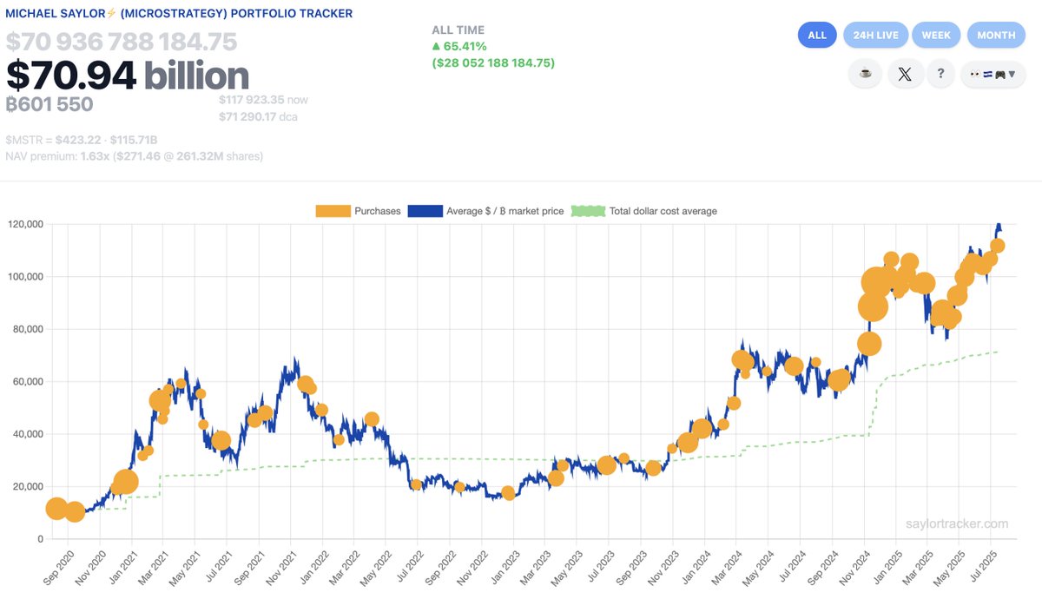Open the coffee cup donate icon
This screenshot has width=1042, height=599.
[x=866, y=74]
